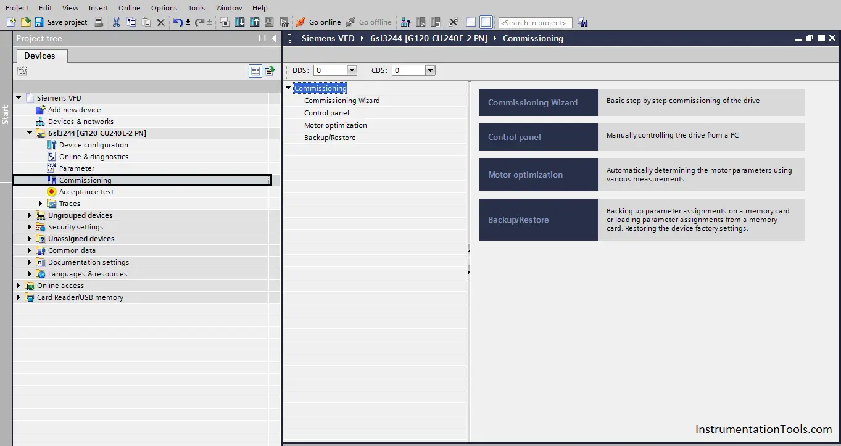
Task: Click the Delete X icon in toolbar
Action: click(160, 22)
